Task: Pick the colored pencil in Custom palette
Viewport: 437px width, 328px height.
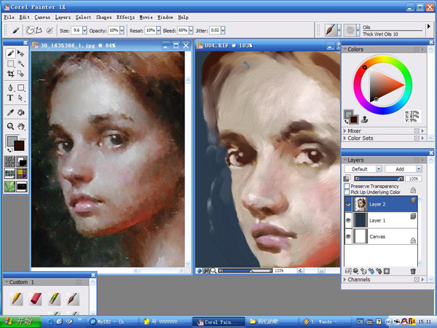Action: [x=54, y=299]
